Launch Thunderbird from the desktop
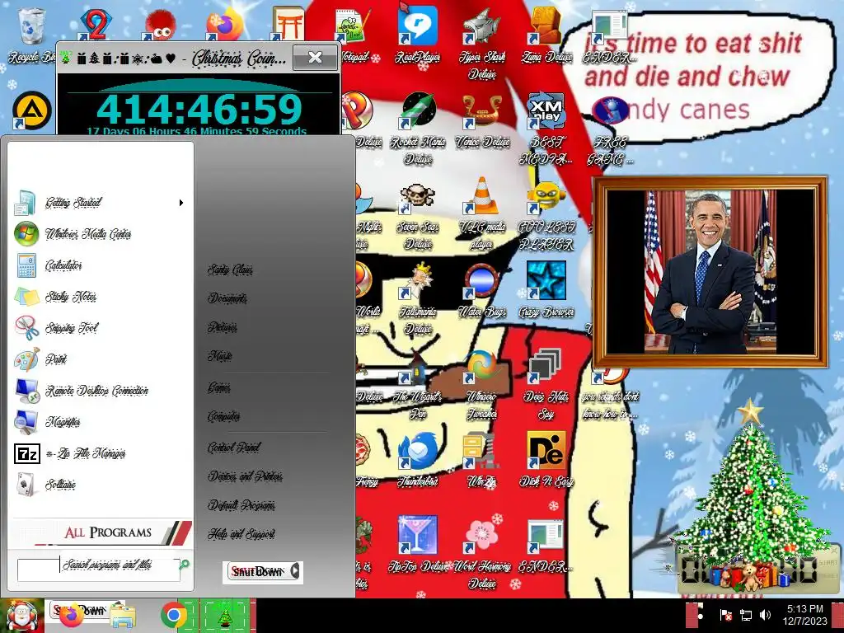 (418, 457)
